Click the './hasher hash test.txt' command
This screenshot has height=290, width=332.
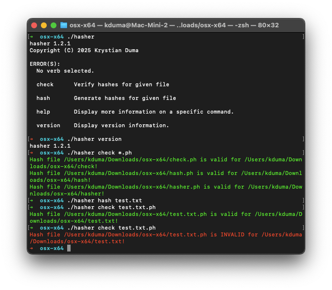[x=105, y=200]
